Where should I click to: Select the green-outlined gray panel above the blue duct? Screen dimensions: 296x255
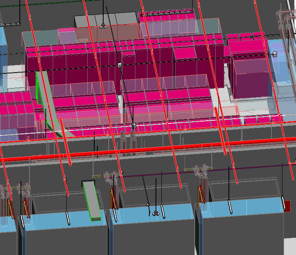click(92, 201)
